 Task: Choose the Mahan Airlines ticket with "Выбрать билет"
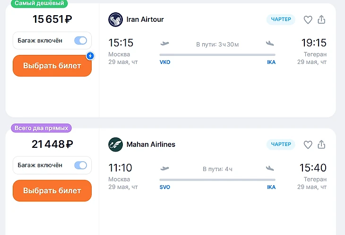click(52, 190)
